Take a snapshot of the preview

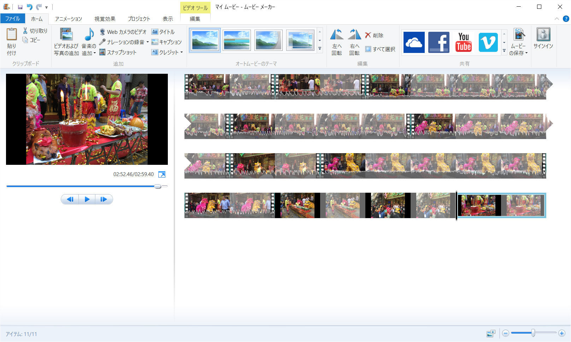click(118, 52)
